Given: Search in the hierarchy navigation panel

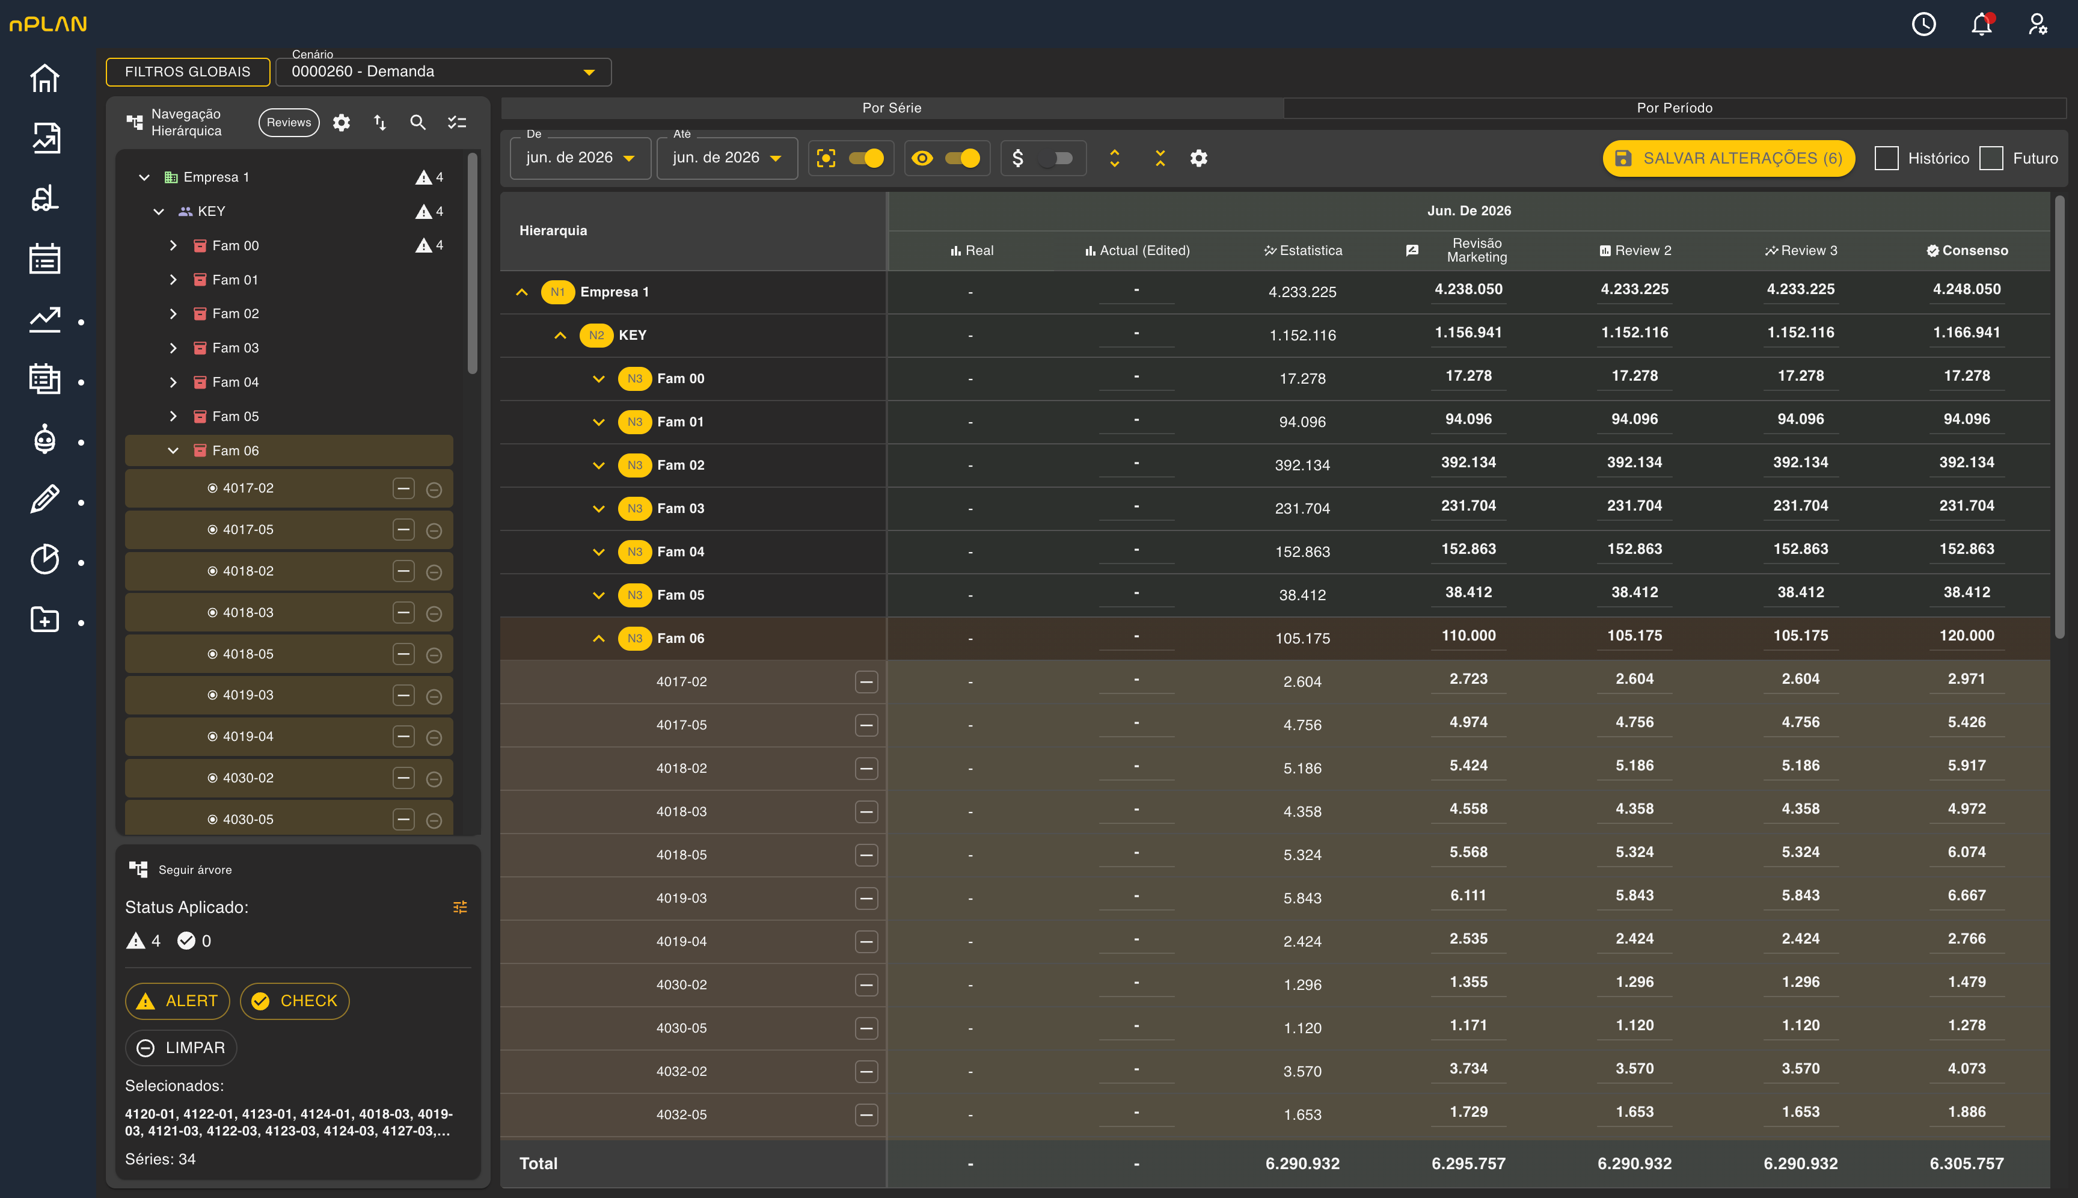Looking at the screenshot, I should tap(418, 123).
